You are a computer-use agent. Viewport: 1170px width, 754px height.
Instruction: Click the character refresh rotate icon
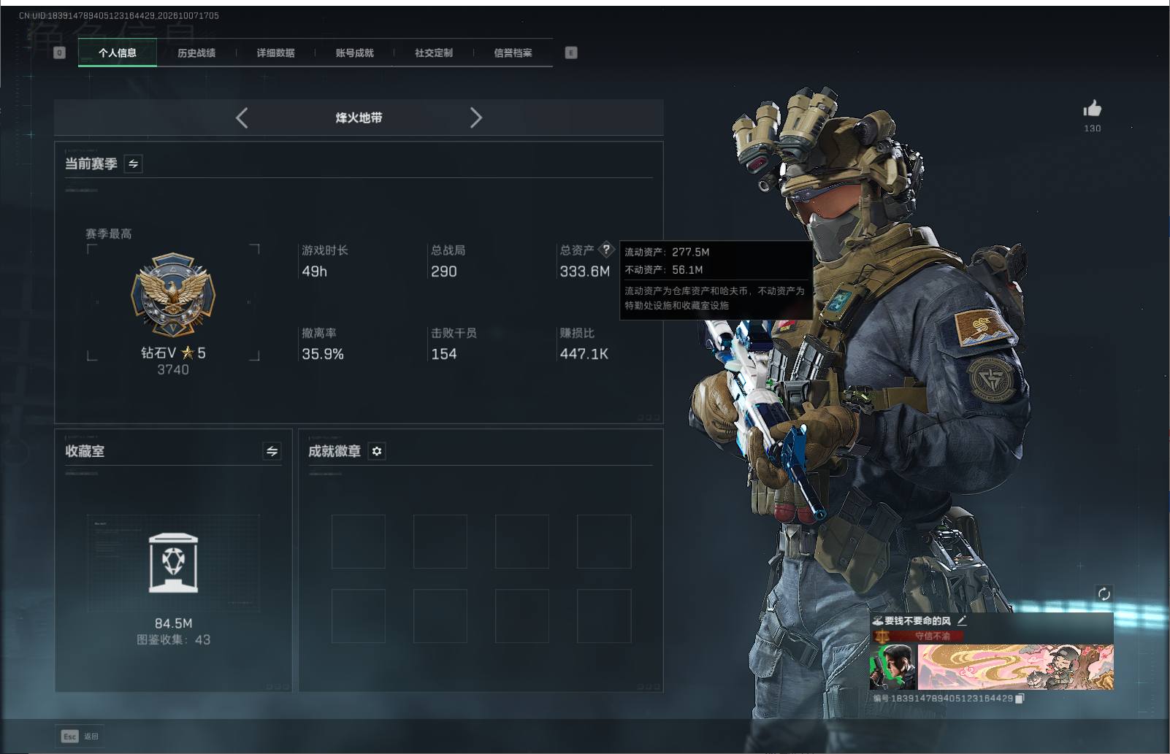click(x=1104, y=593)
